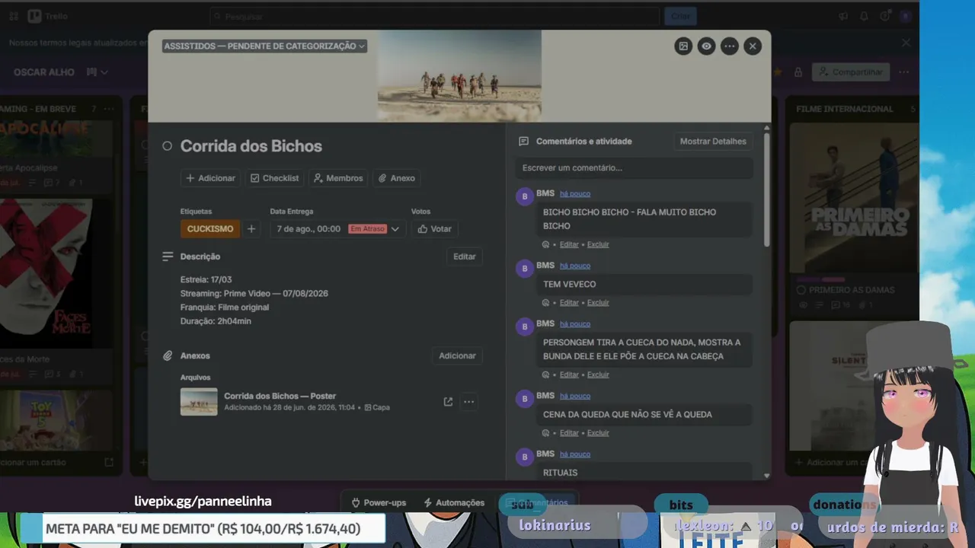Viewport: 975px width, 548px height.
Task: Edit the BICHO BICHO BICHO comment
Action: pos(569,244)
